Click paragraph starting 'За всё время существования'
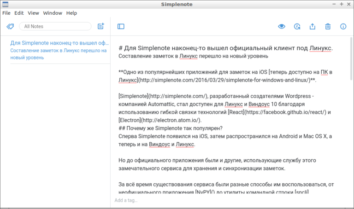 226,188
